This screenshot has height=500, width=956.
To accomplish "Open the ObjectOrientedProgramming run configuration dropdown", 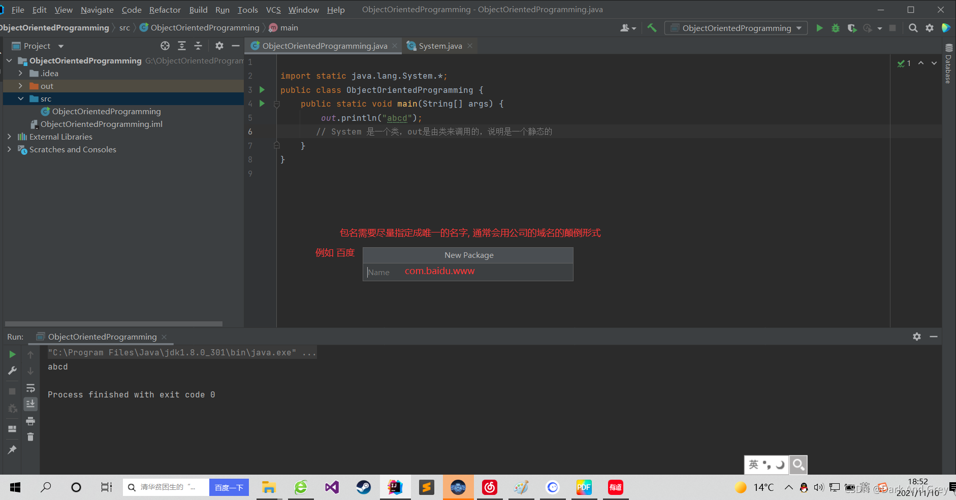I will pyautogui.click(x=736, y=28).
